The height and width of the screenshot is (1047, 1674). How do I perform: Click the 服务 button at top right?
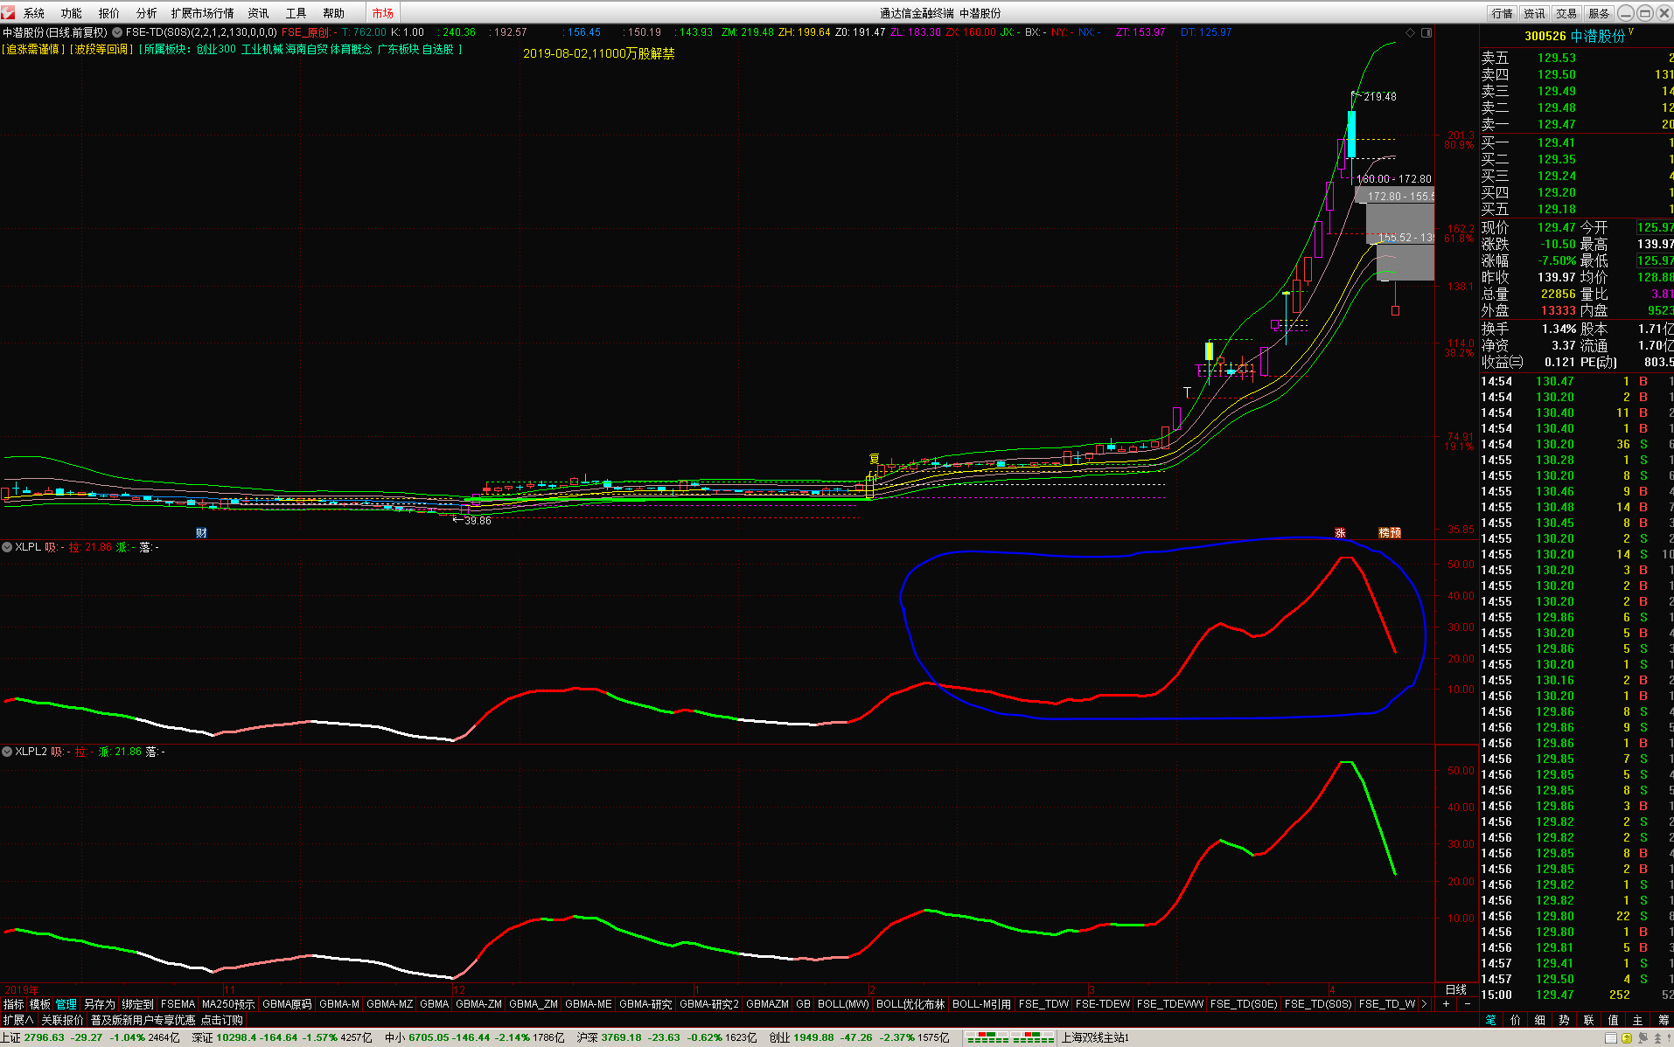(1600, 13)
